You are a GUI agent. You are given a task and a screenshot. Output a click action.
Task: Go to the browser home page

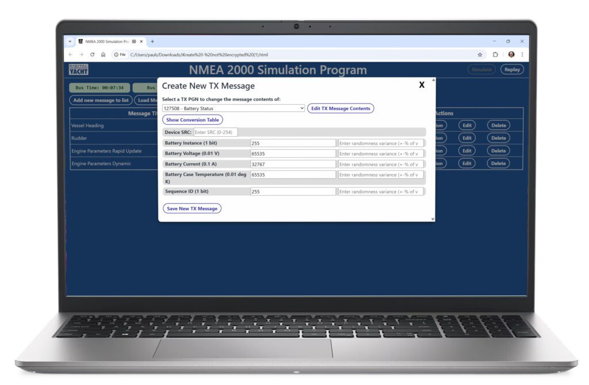pos(103,55)
